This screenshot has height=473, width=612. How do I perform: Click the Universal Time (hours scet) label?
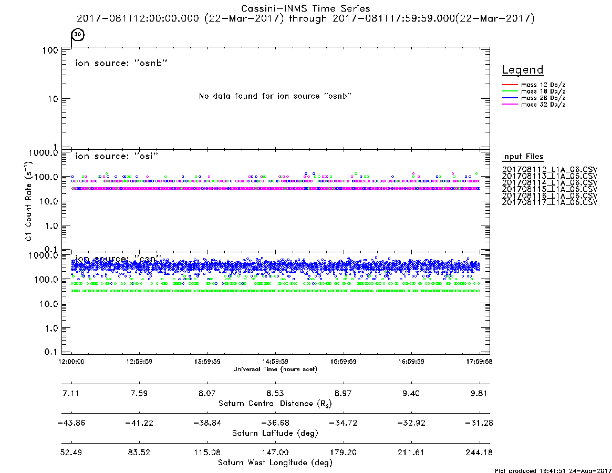point(275,369)
